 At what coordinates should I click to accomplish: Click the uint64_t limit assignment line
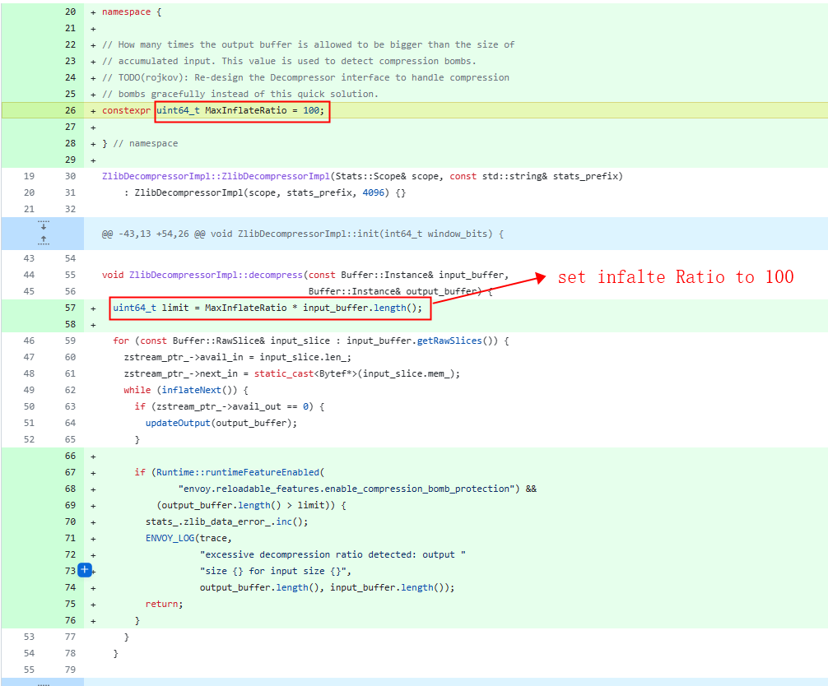267,308
